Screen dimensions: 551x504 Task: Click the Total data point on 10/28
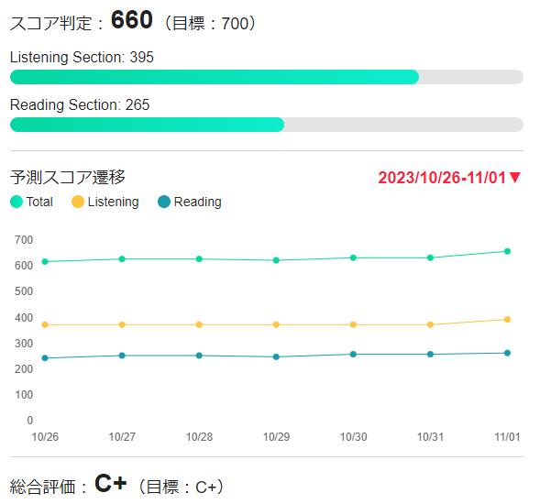tap(199, 259)
